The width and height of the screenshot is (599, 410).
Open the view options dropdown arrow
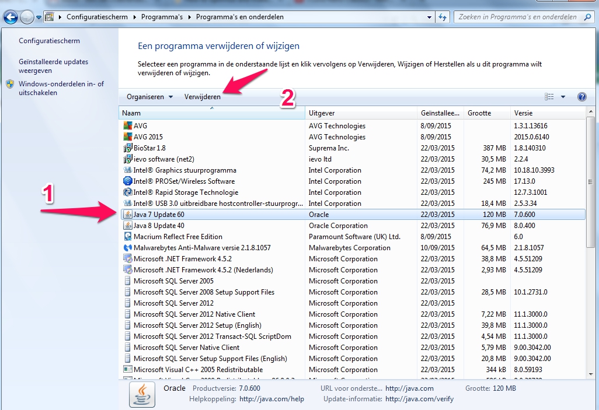tap(563, 97)
